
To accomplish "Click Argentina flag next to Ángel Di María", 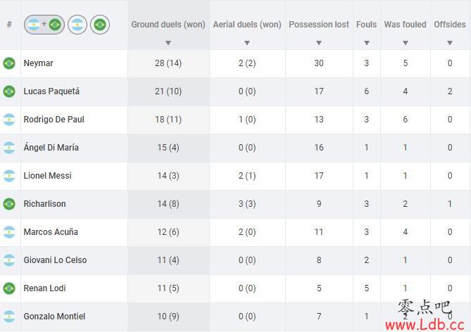I will pos(9,148).
